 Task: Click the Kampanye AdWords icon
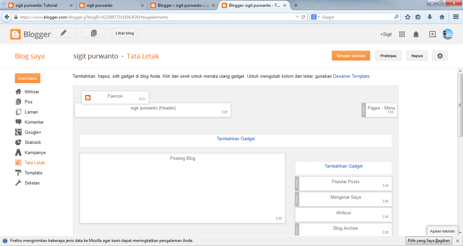pos(18,152)
